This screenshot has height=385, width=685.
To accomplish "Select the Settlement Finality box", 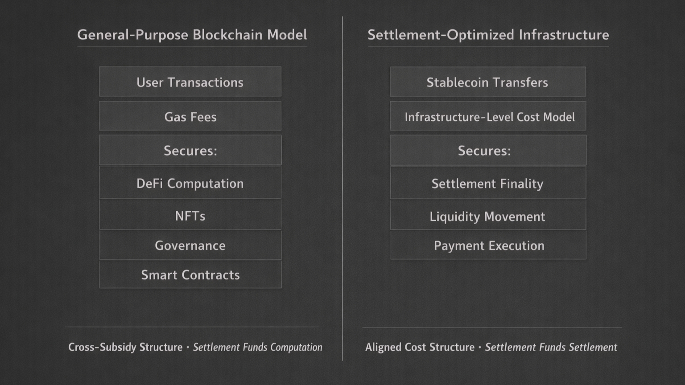I will coord(487,184).
